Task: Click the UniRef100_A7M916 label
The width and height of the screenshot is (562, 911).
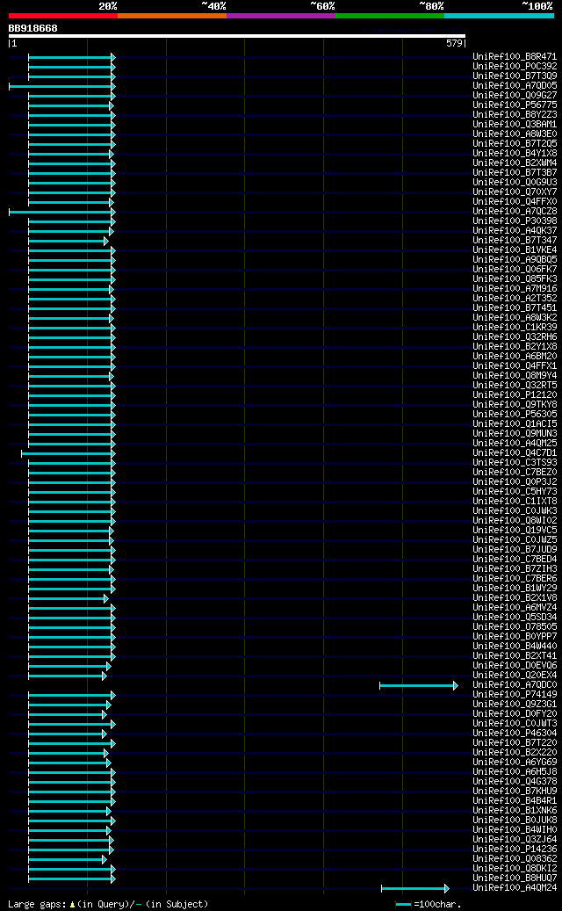Action: 515,289
